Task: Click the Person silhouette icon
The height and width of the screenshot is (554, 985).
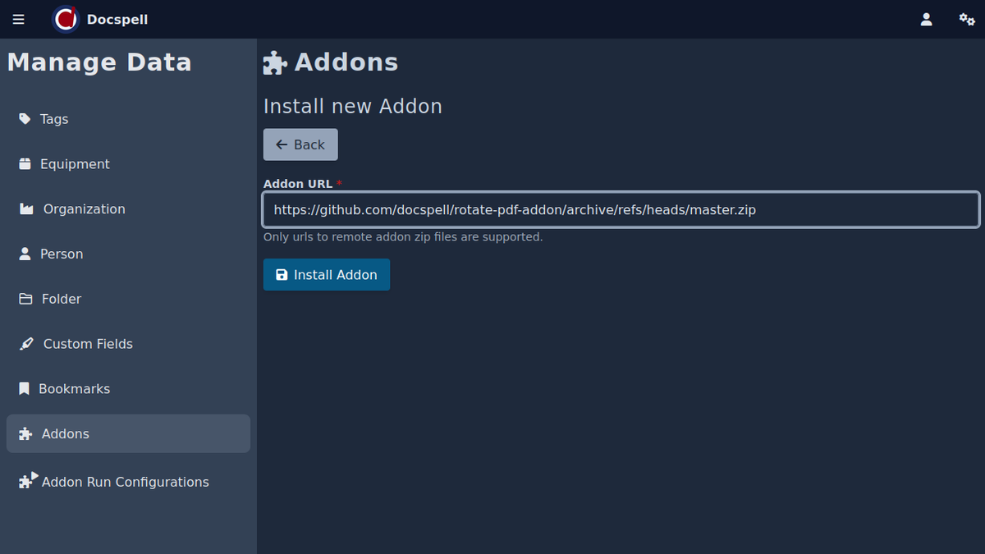Action: pos(25,254)
